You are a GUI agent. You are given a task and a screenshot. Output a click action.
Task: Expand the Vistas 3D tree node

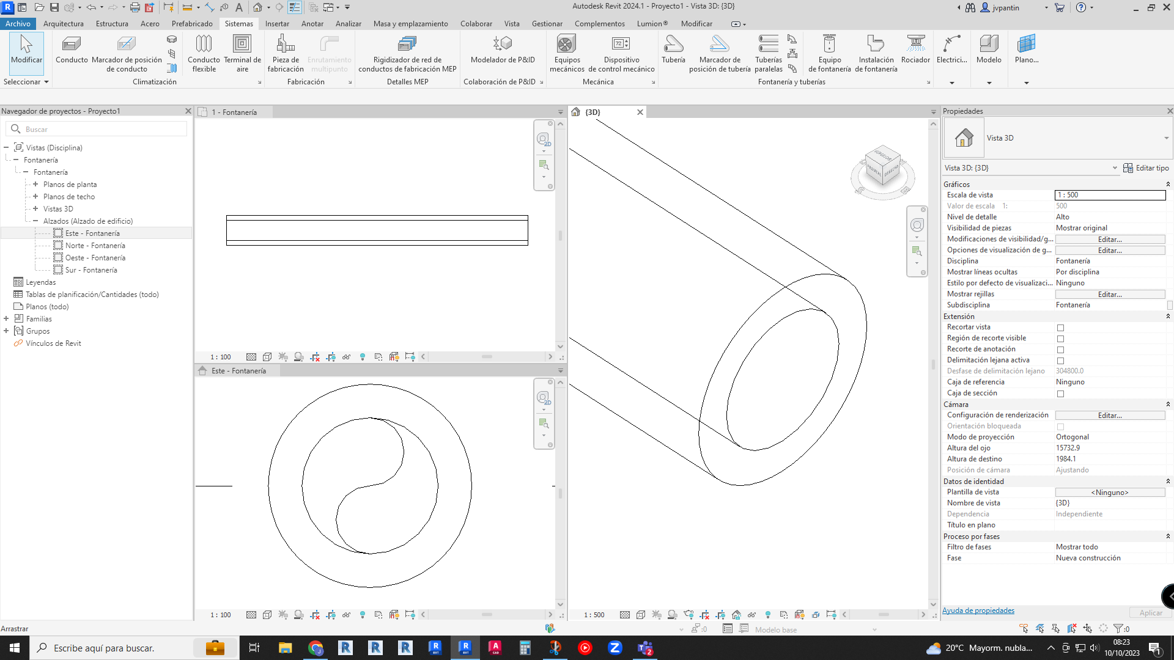click(35, 208)
